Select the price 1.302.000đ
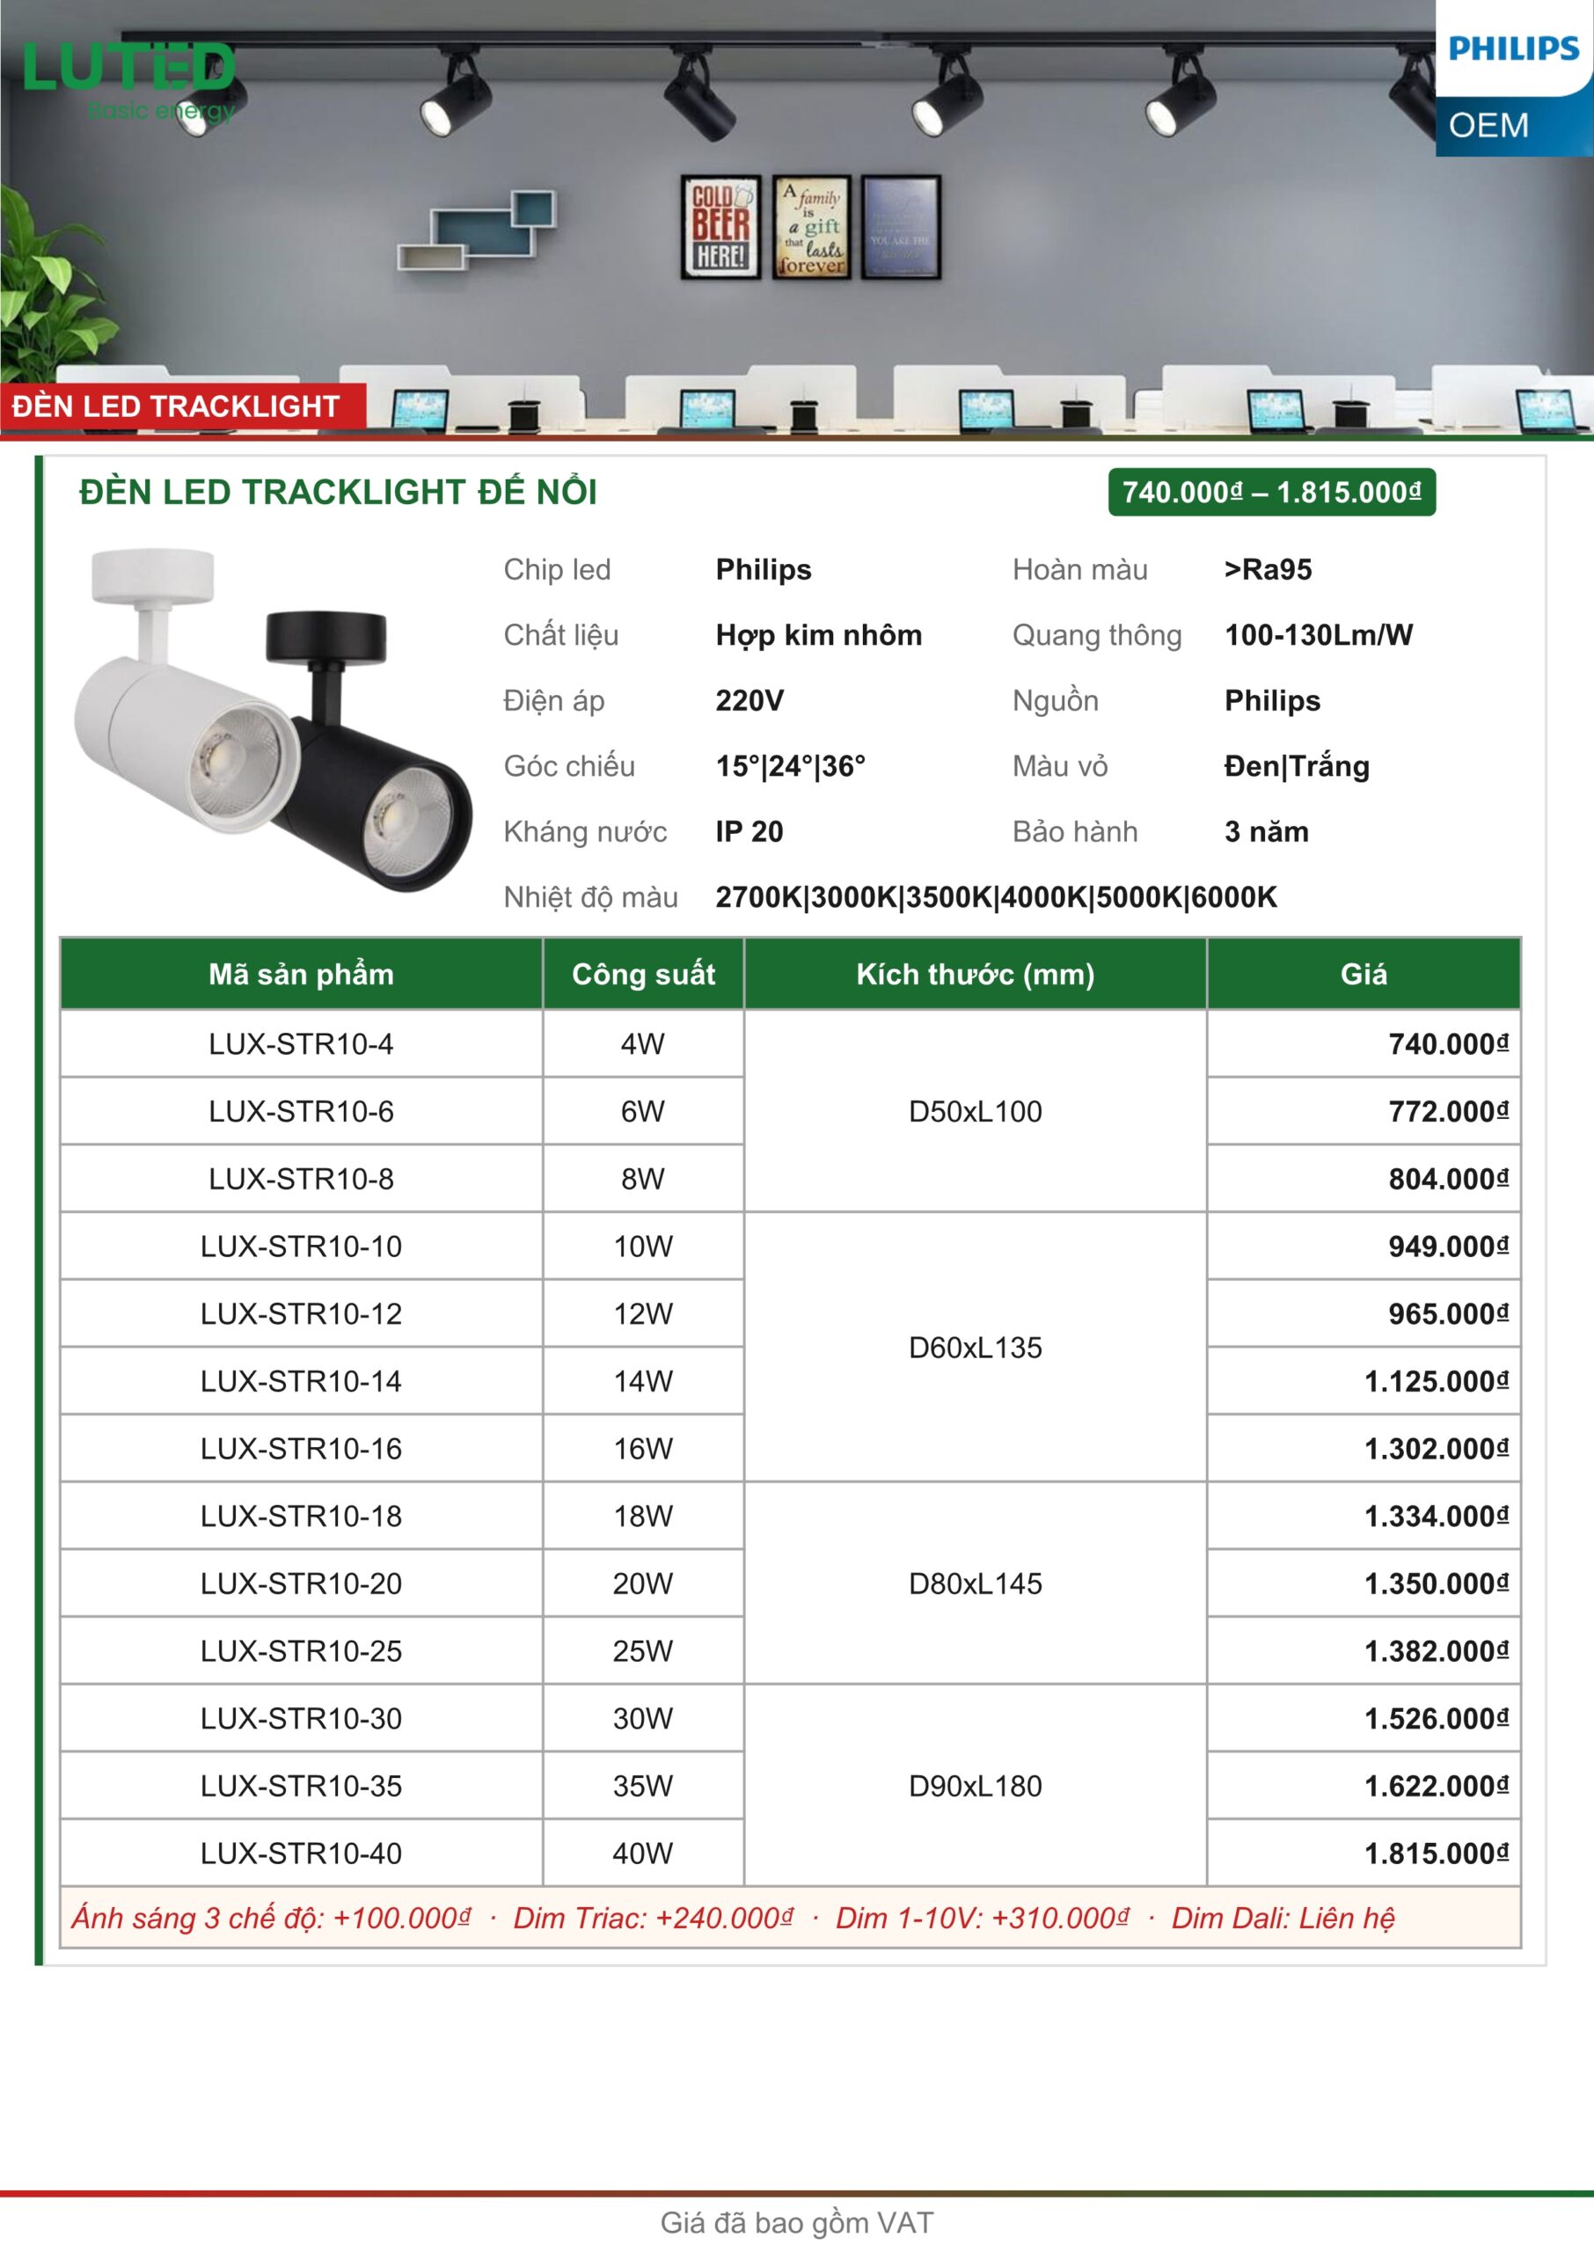Screen dimensions: 1594x2252 tap(1436, 1448)
